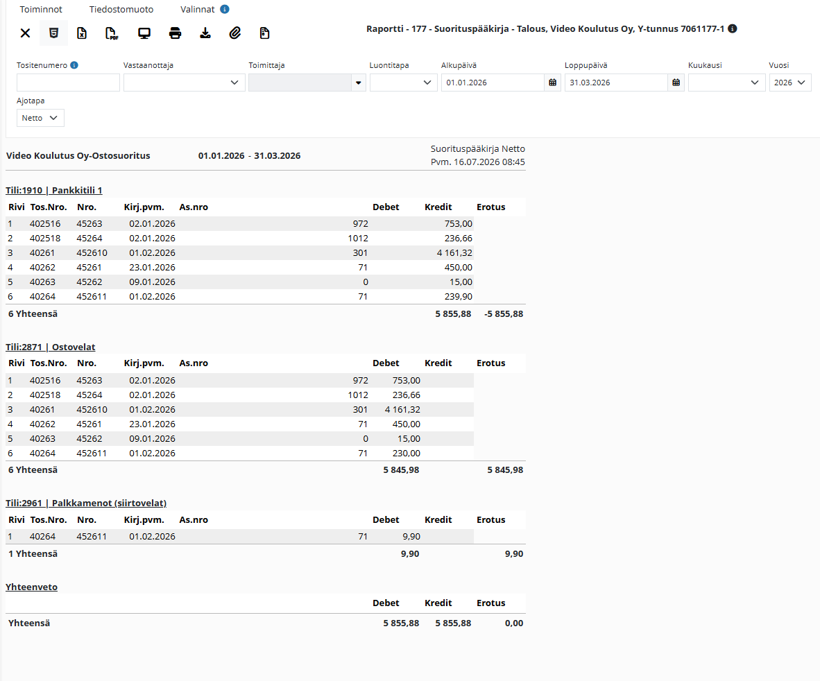This screenshot has width=820, height=681.
Task: Click into the Tositenumero input field
Action: click(68, 83)
